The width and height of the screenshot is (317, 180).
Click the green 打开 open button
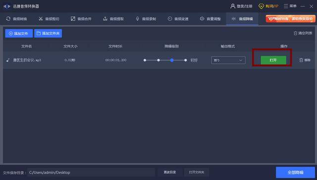coord(273,60)
